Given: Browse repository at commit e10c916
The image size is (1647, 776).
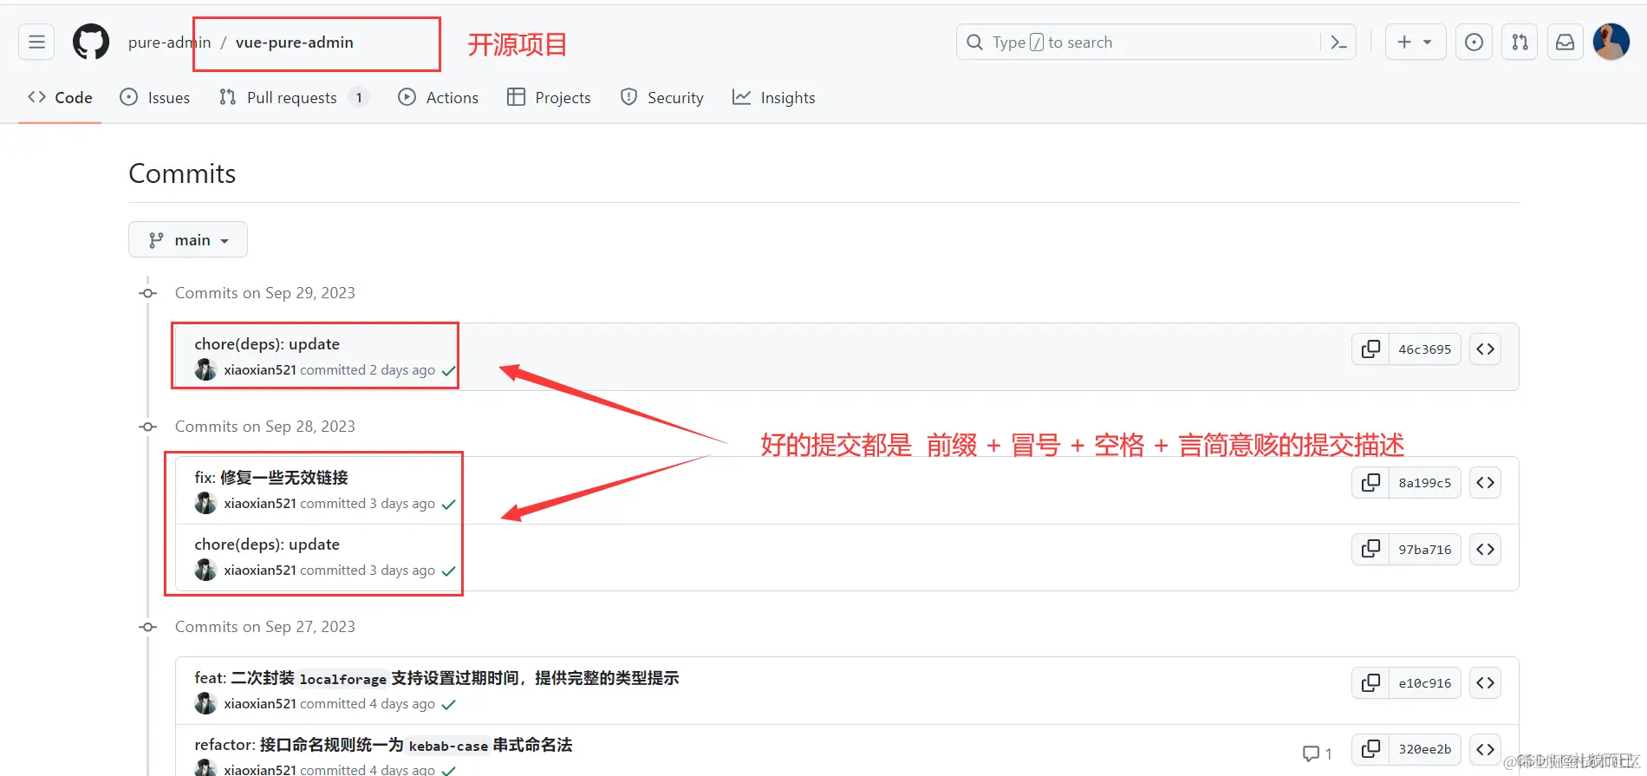Looking at the screenshot, I should point(1485,683).
